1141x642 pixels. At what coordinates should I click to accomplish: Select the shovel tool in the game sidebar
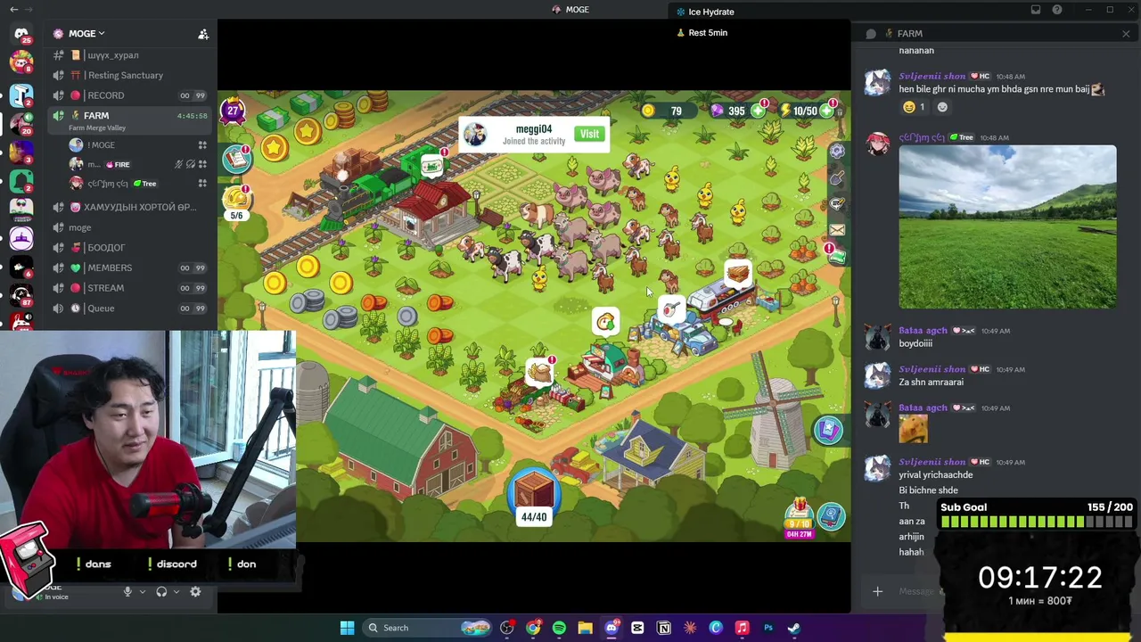tap(837, 178)
